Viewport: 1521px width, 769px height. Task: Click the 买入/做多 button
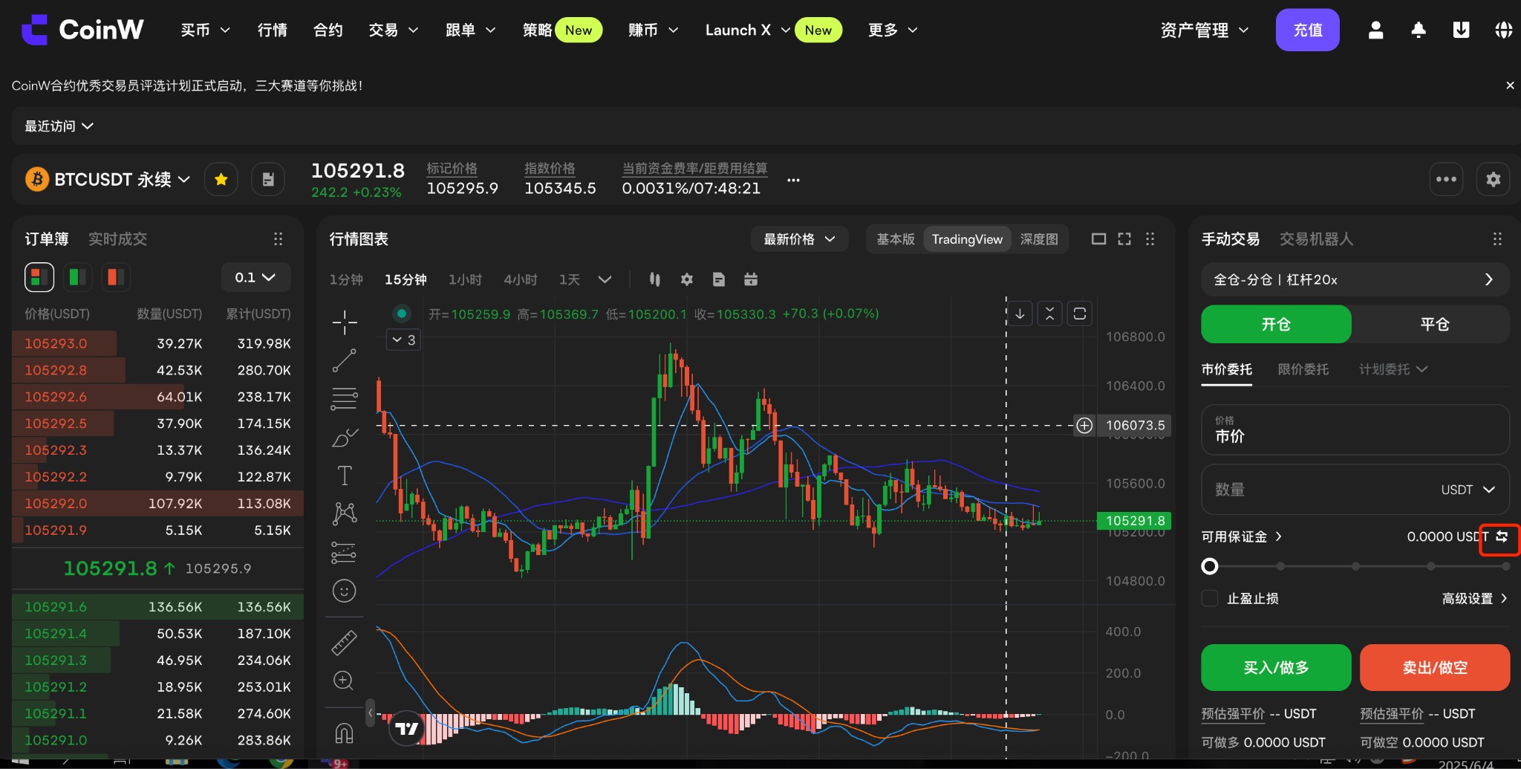1276,667
